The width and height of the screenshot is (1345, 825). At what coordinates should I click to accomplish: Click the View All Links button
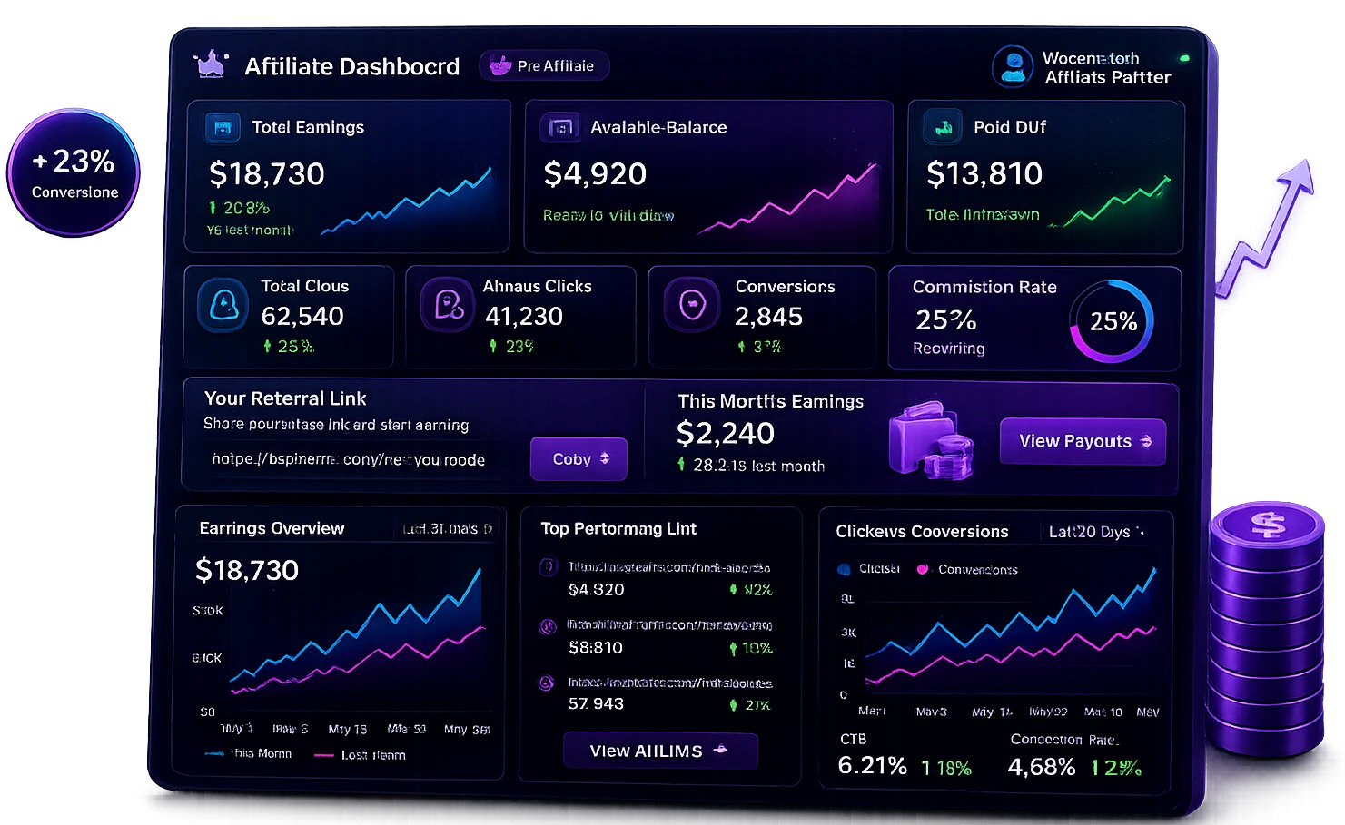660,751
